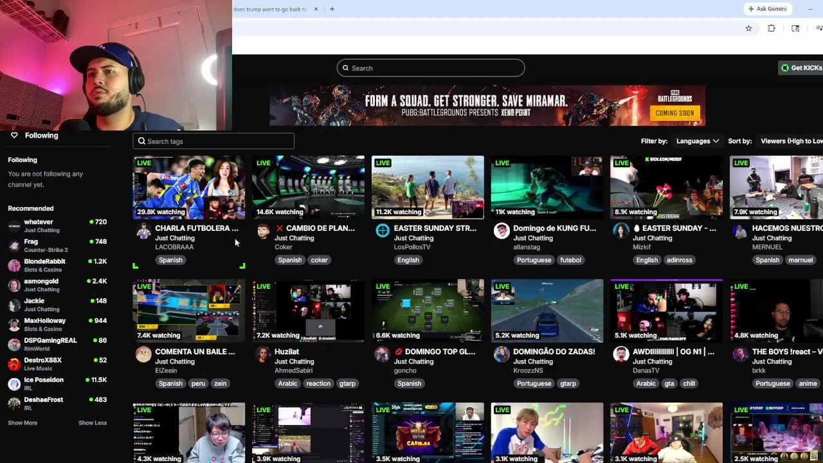Open DOMINGO TOP GL stream title link
Image resolution: width=823 pixels, height=463 pixels.
tap(435, 352)
